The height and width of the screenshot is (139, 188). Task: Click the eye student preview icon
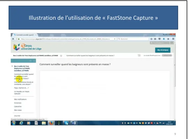139,55
